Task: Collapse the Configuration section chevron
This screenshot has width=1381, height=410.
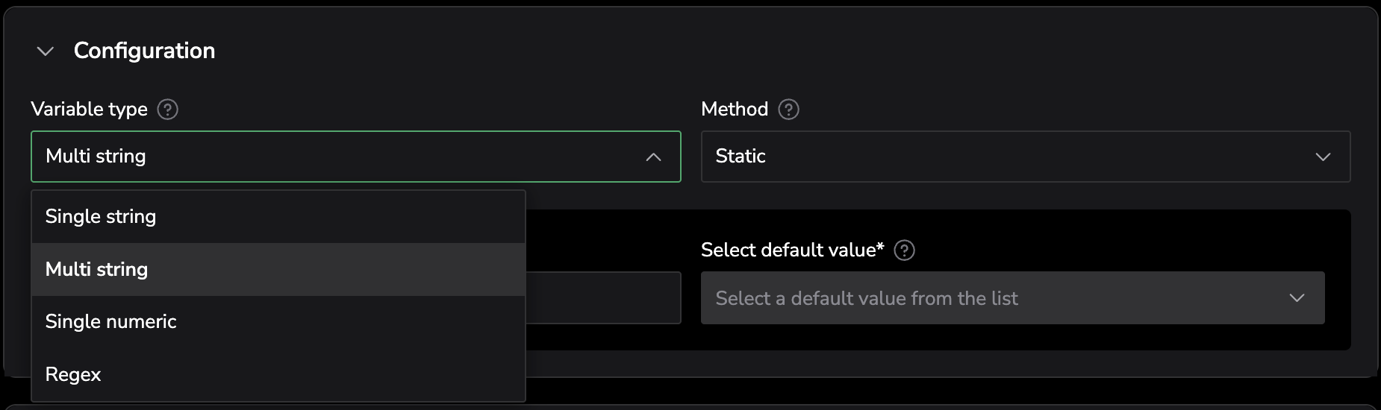Action: [x=46, y=51]
